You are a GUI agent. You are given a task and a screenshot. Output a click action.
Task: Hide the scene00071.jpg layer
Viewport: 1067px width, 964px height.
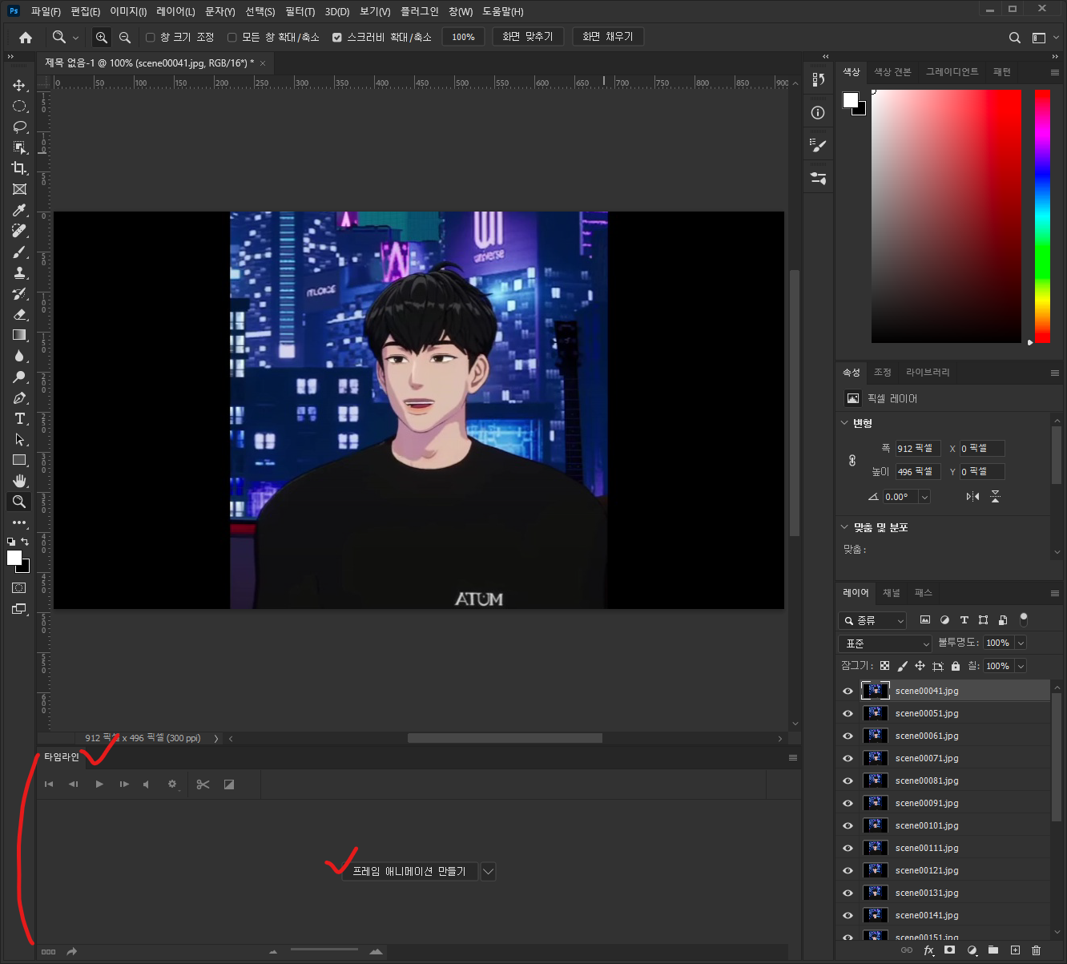848,758
